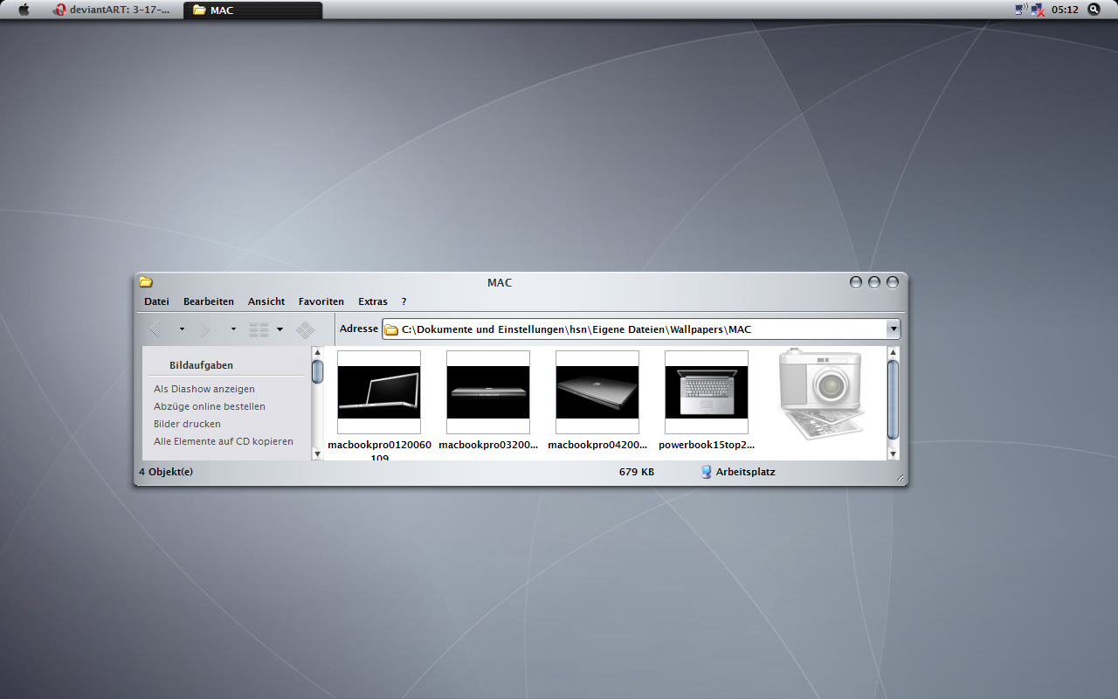The image size is (1118, 699).
Task: Click the 05:12 clock in the tray
Action: pyautogui.click(x=1065, y=10)
